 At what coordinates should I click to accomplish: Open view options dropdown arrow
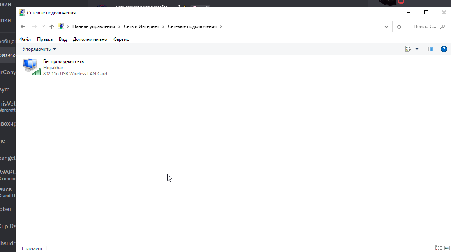[x=417, y=49]
